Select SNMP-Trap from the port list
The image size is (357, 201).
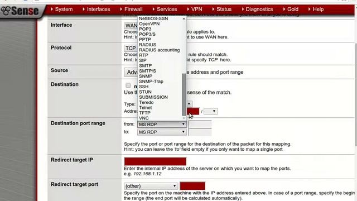click(151, 82)
